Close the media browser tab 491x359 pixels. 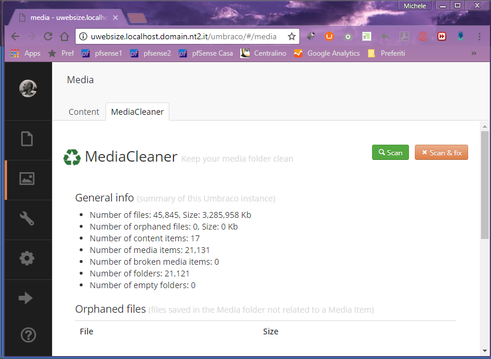(115, 18)
